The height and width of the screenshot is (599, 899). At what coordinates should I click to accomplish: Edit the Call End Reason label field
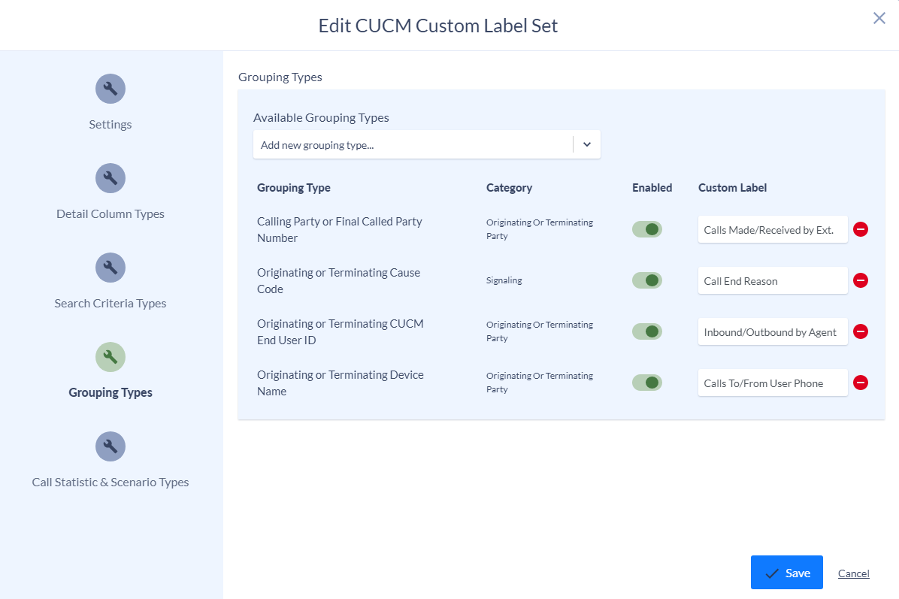click(x=772, y=281)
